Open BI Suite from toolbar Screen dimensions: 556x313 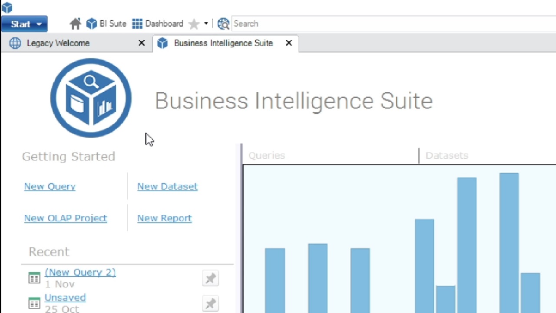(106, 24)
